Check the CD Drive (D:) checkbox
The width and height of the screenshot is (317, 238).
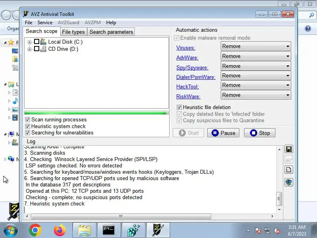click(x=36, y=48)
